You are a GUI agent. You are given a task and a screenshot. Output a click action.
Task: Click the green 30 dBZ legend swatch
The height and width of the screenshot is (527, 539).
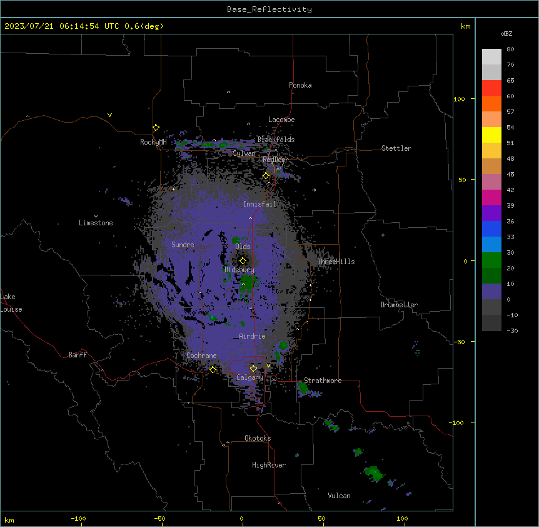(x=491, y=260)
